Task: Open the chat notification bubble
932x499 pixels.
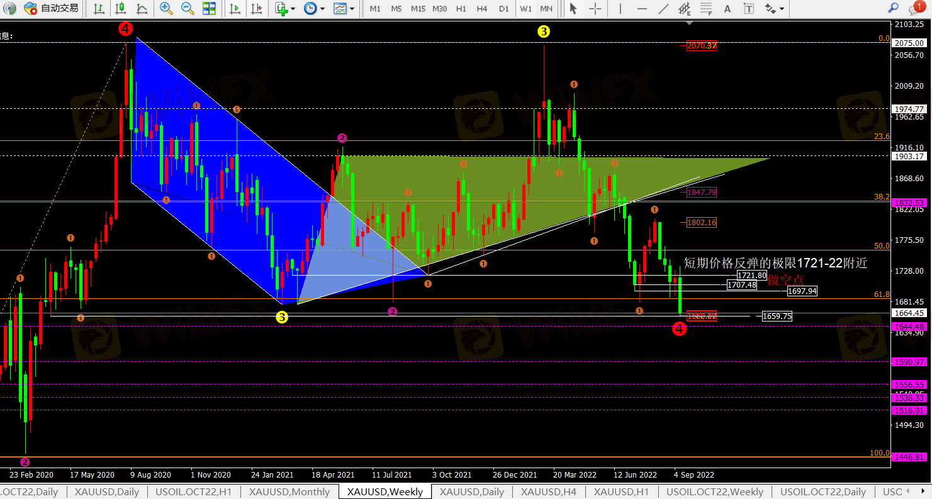Action: click(916, 8)
